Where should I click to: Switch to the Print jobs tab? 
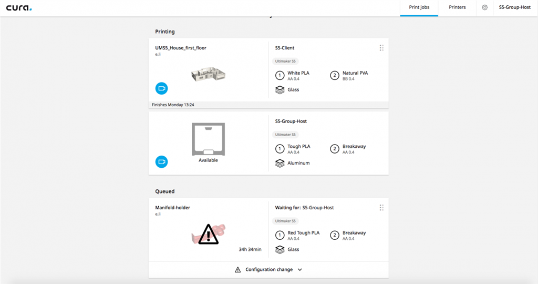(419, 8)
